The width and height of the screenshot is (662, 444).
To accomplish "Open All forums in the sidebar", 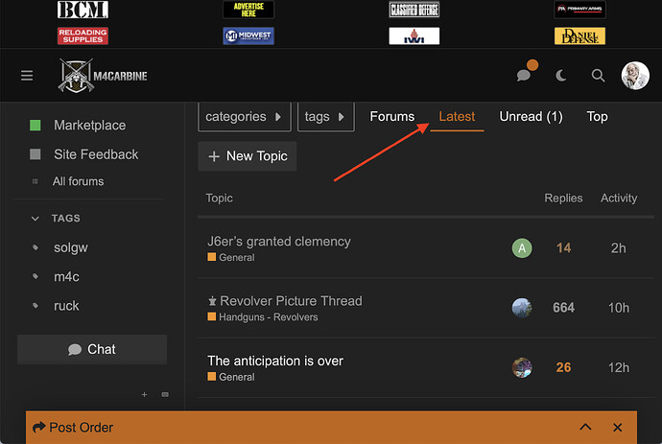I will tap(78, 181).
